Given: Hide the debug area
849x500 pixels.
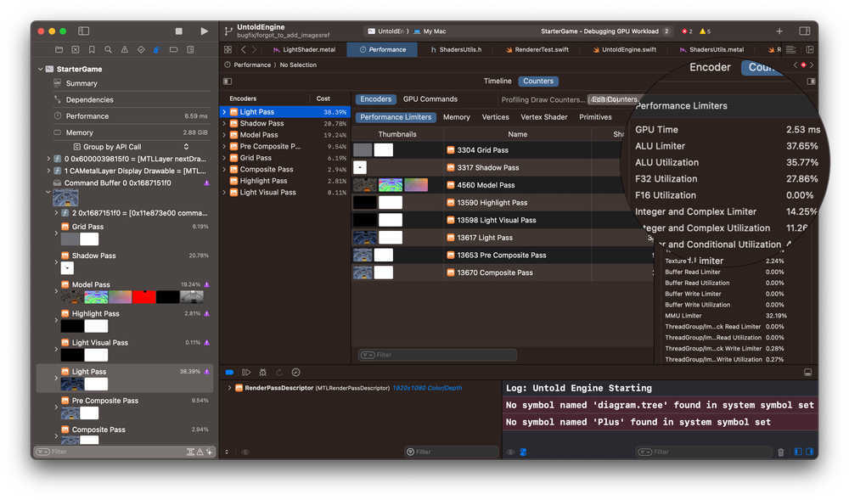Looking at the screenshot, I should 808,373.
